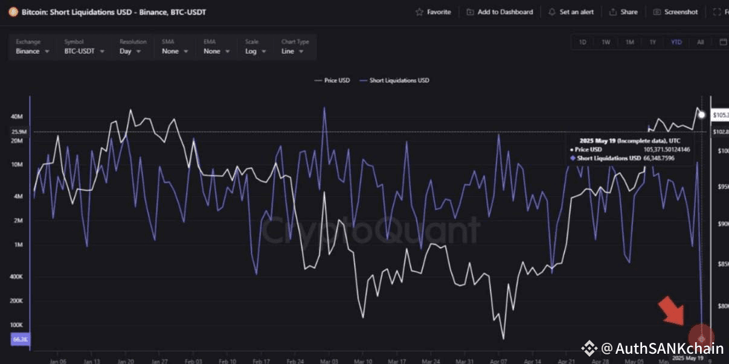
Task: Open the Symbol dropdown showing BTC-USDT
Action: pos(85,47)
